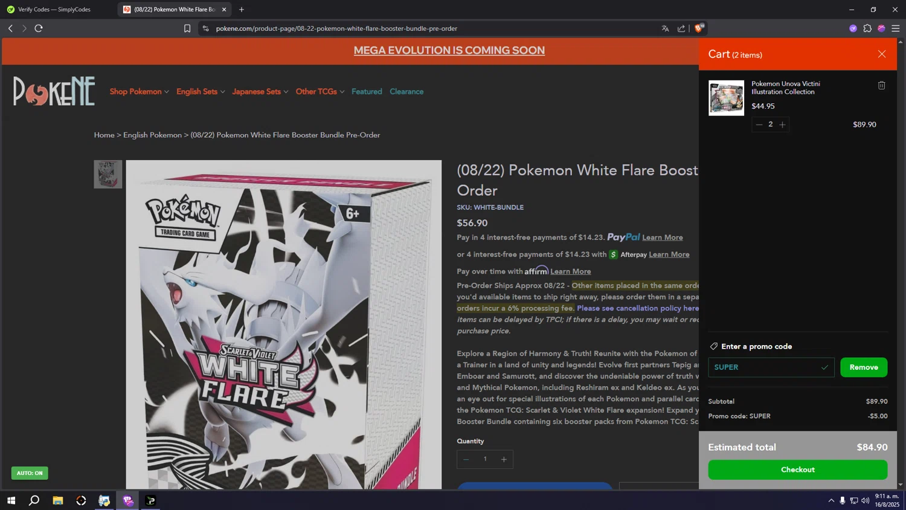Go forward in browser history
This screenshot has width=906, height=510.
coord(24,28)
